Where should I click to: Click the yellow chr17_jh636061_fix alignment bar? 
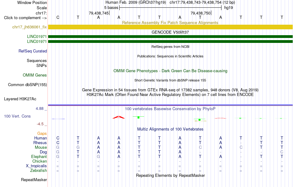170,27
